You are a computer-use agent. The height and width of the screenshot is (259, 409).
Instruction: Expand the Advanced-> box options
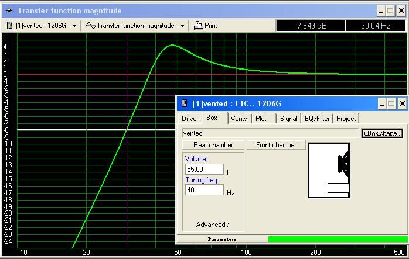213,225
